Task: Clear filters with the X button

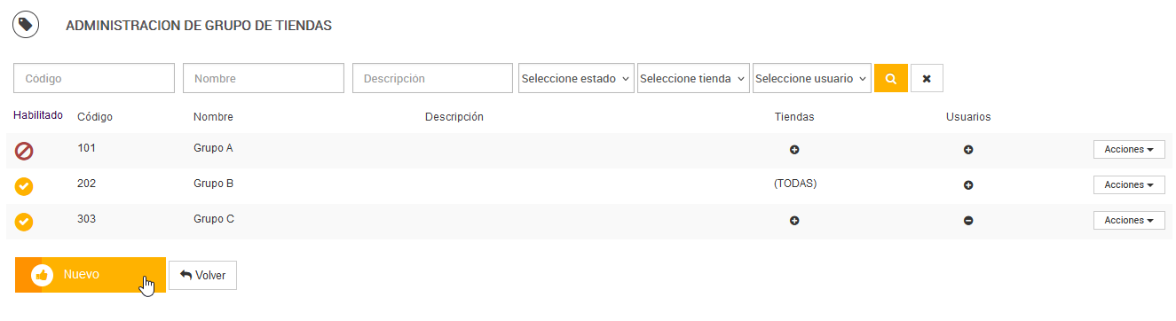Action: [927, 78]
